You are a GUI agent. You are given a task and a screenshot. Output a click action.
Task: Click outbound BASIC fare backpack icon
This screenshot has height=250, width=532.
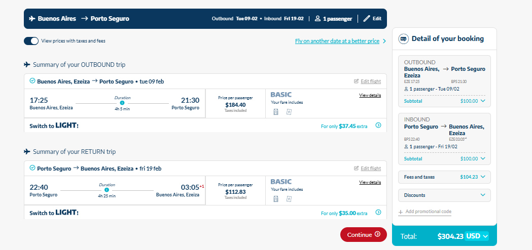point(276,112)
